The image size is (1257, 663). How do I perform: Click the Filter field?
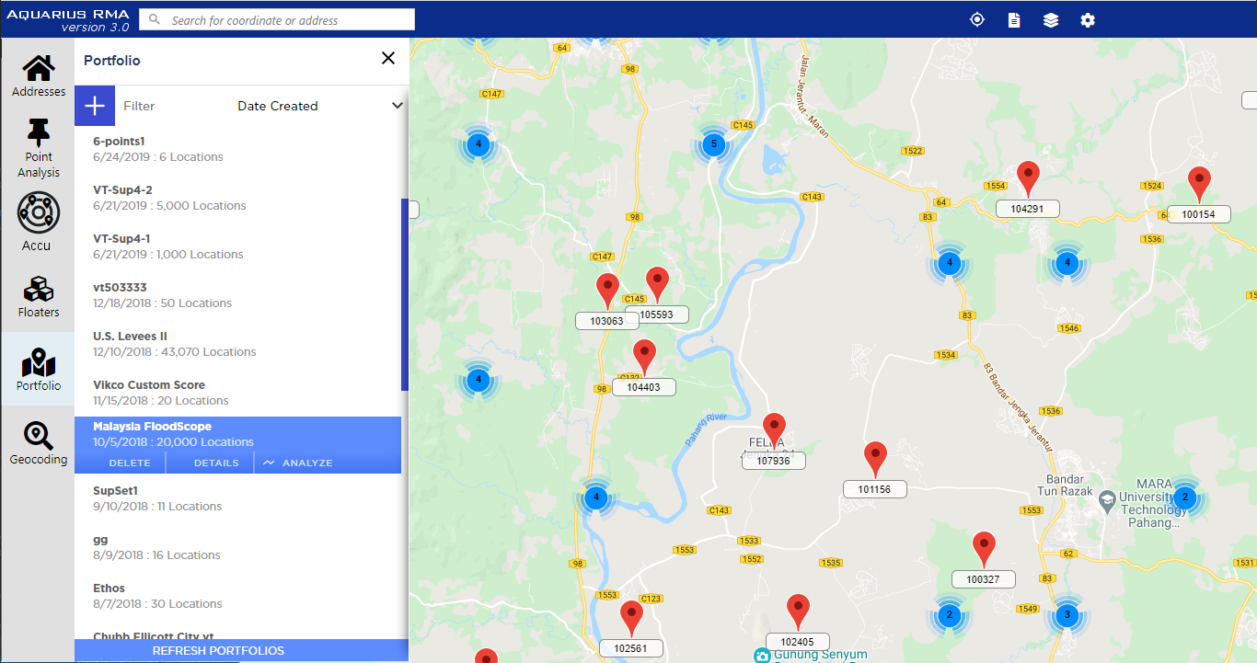pyautogui.click(x=139, y=106)
